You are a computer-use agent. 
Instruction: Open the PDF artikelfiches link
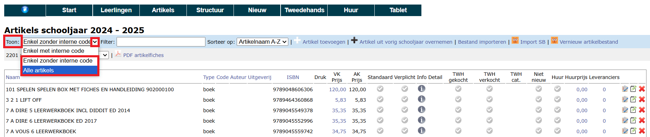click(x=143, y=55)
